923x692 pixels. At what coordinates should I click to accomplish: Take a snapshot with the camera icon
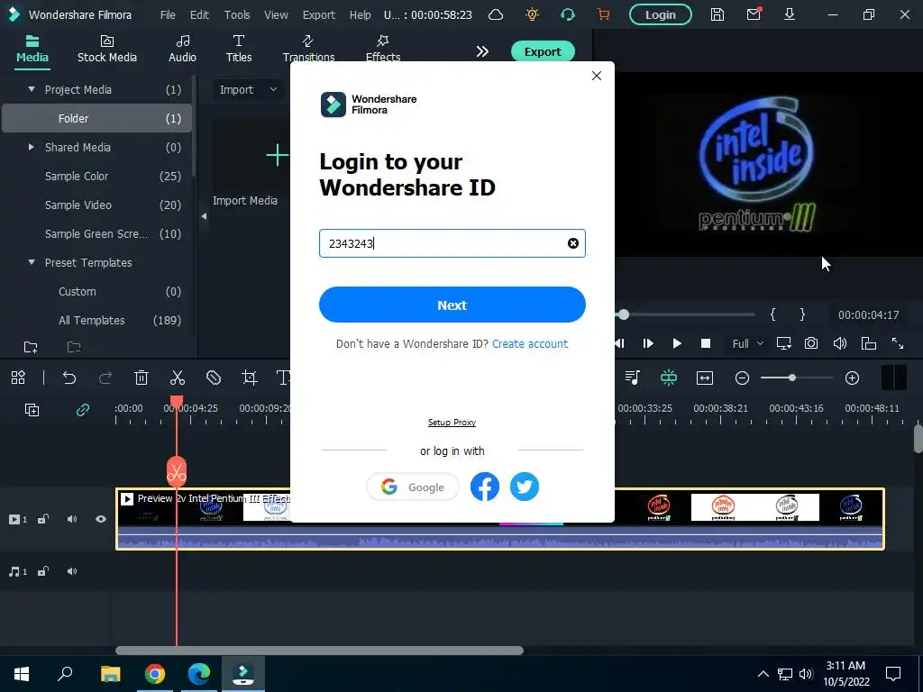811,343
